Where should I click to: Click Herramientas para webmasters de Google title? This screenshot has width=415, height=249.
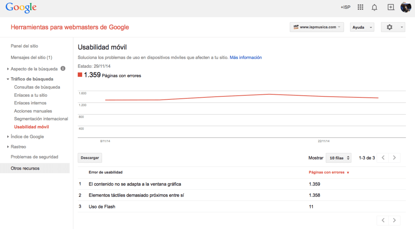tap(70, 27)
